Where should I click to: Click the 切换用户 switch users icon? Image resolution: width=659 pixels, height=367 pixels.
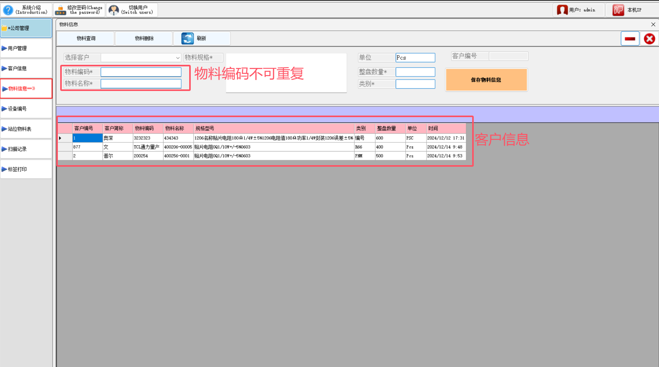(x=113, y=9)
